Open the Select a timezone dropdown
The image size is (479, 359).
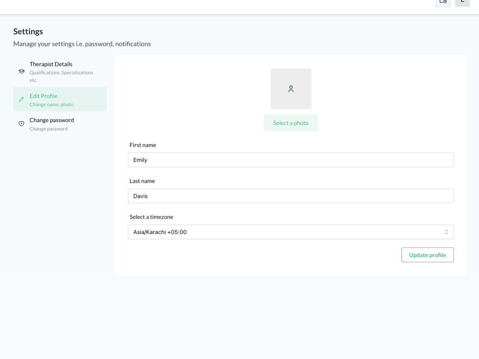tap(291, 232)
